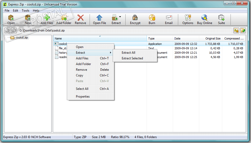251x143 pixels.
Task: Sort by the Date column header
Action: pyautogui.click(x=186, y=38)
